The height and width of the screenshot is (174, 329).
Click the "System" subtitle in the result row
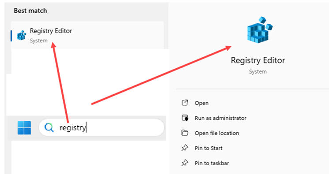click(x=38, y=41)
